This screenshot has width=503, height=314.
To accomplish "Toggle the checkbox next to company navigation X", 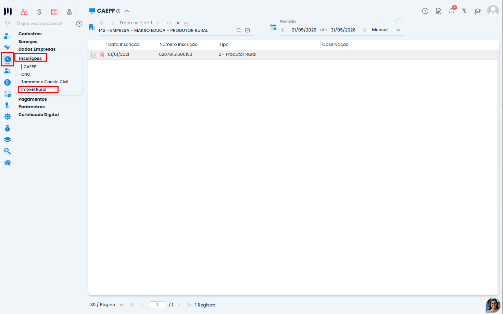I will [187, 23].
